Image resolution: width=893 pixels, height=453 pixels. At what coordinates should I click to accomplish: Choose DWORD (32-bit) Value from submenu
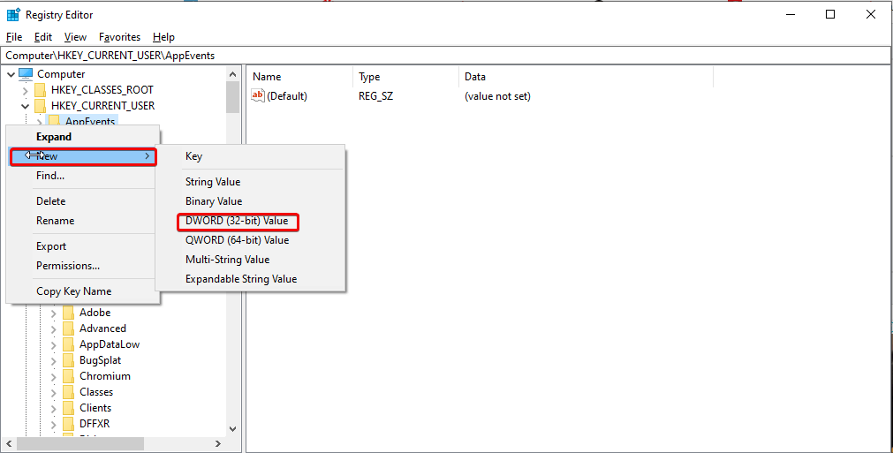click(x=237, y=221)
